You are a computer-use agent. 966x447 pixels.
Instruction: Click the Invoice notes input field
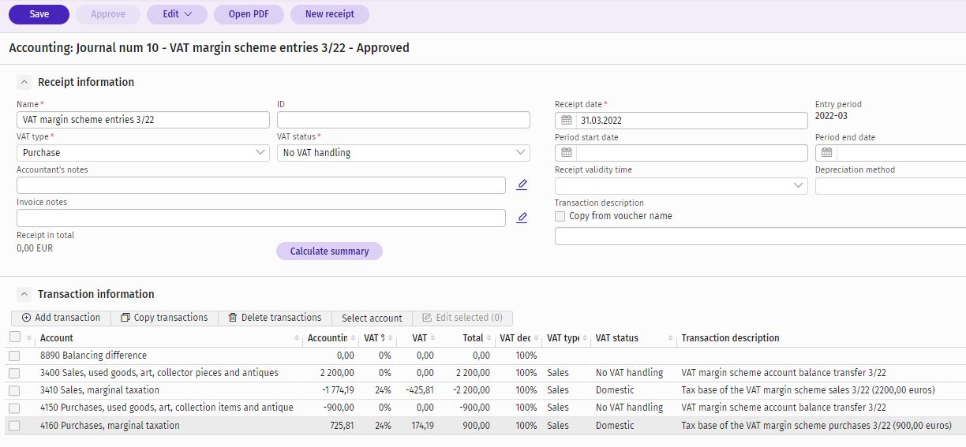[261, 218]
